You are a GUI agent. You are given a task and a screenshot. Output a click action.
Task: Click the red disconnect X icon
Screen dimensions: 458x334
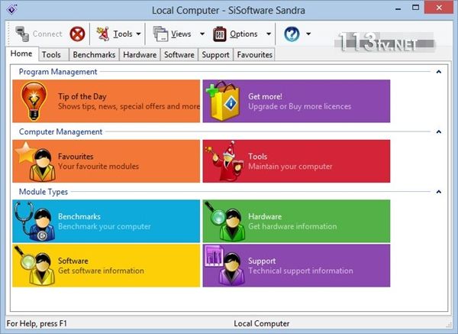(x=77, y=34)
